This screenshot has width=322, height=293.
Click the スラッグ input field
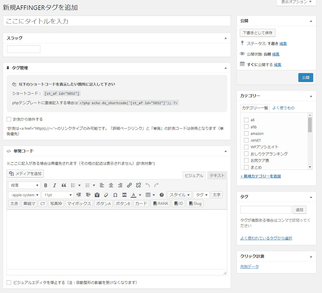tap(24, 49)
